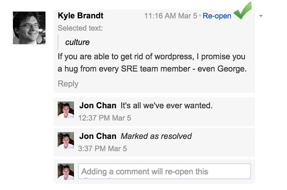Viewport: 287px width, 190px height.
Task: Click the green resolved checkmark icon
Action: click(x=243, y=11)
